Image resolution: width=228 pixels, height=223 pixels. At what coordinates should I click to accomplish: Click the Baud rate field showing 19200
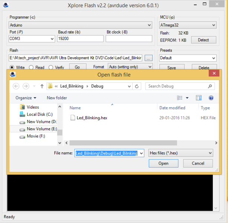click(x=80, y=39)
